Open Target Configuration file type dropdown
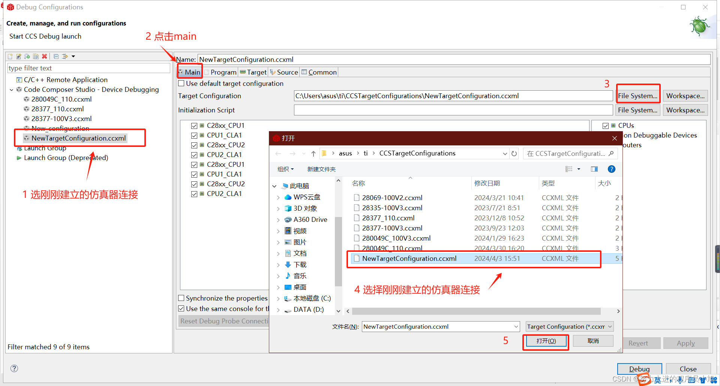The image size is (720, 386). (x=569, y=327)
